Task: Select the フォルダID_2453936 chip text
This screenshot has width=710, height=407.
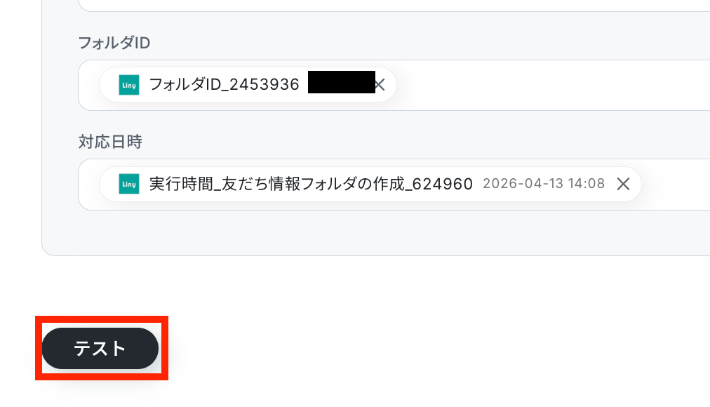Action: [224, 85]
